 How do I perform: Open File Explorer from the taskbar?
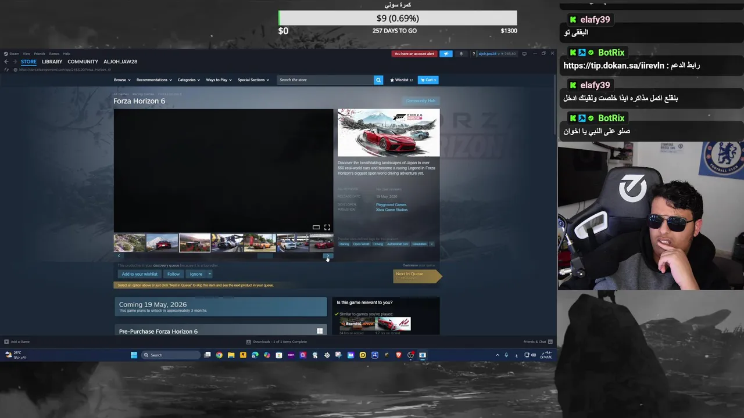coord(231,355)
